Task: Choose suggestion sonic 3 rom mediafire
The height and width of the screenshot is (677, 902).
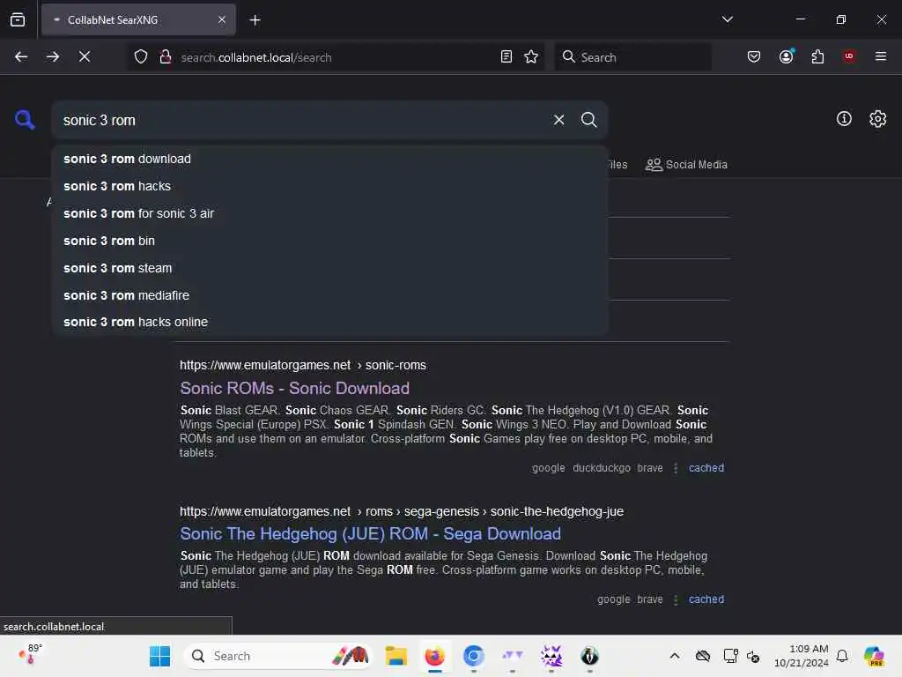Action: (329, 295)
